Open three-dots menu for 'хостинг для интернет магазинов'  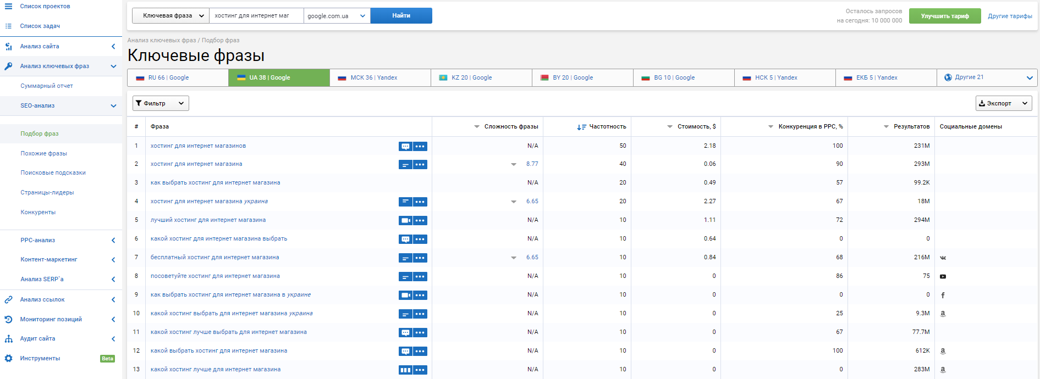(420, 147)
